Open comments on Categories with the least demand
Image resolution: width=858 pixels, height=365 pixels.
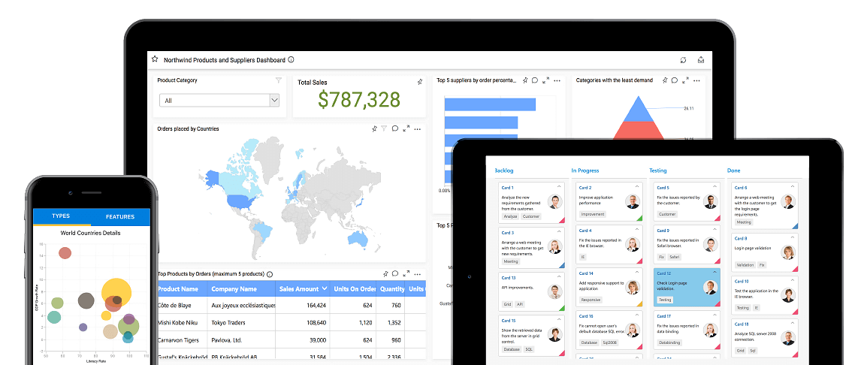675,80
